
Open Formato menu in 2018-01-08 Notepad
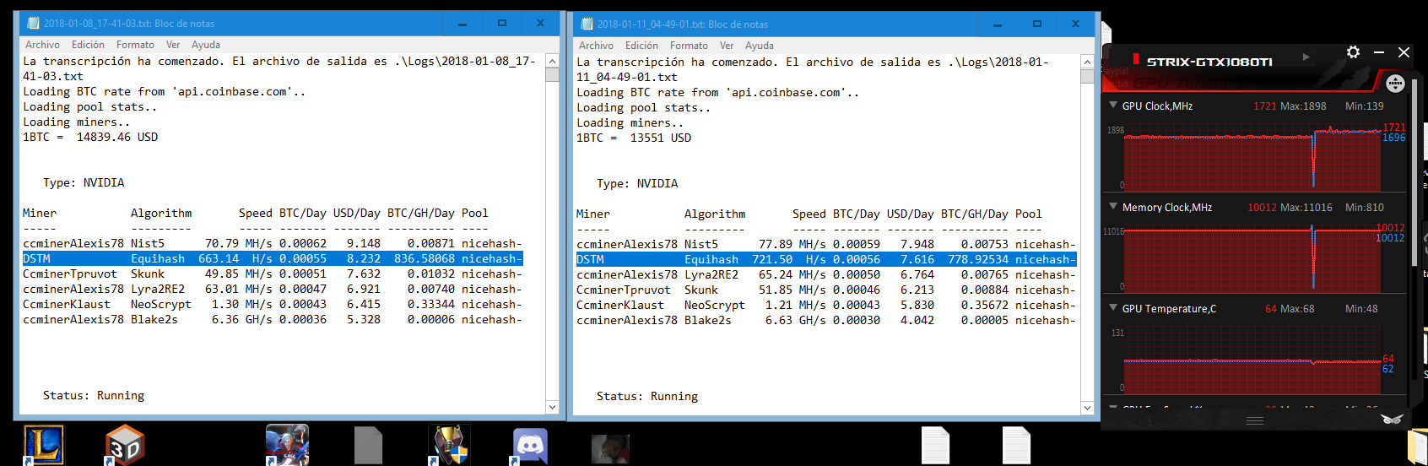point(135,45)
